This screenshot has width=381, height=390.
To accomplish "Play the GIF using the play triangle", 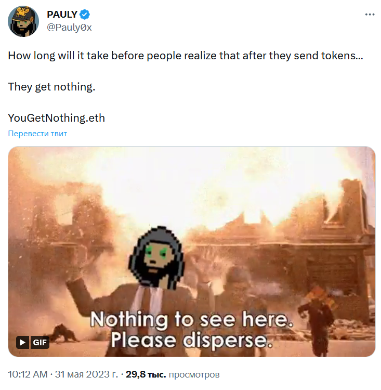I will [22, 343].
